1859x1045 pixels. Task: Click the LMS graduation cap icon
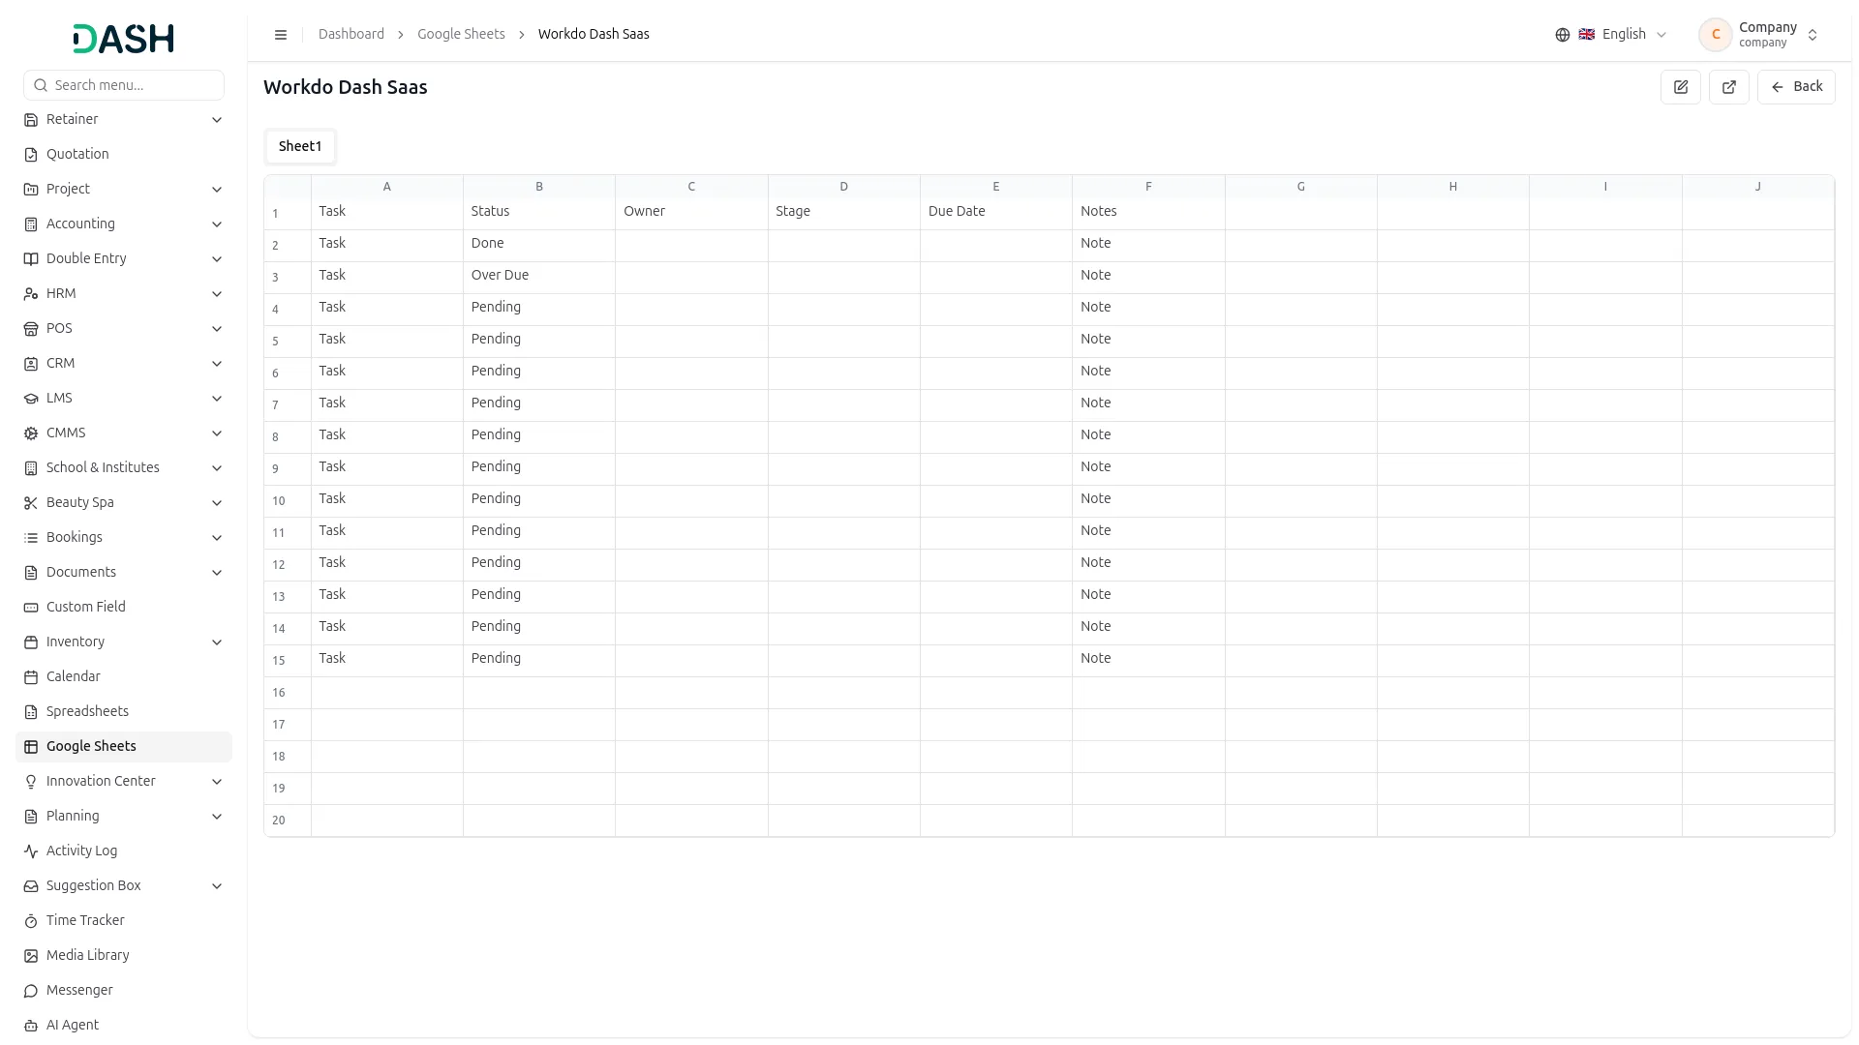(31, 399)
